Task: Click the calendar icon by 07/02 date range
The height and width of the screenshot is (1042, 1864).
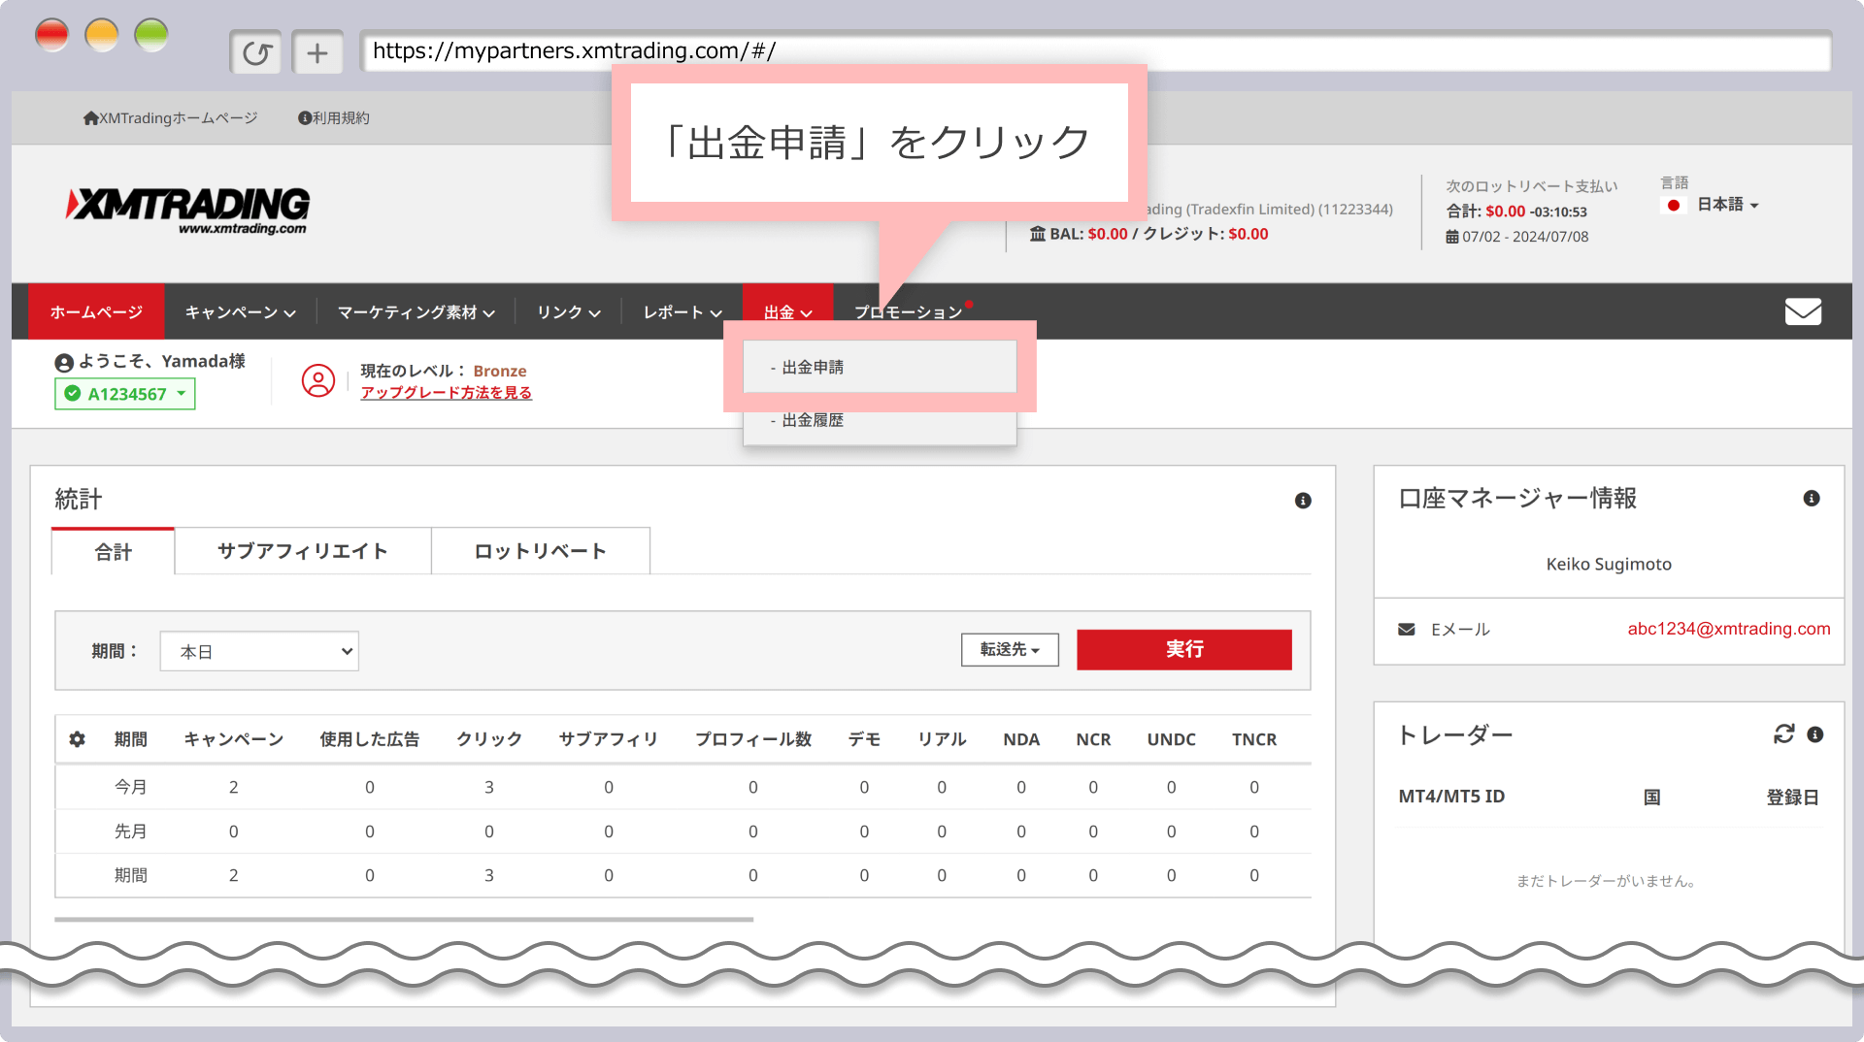Action: click(1452, 237)
